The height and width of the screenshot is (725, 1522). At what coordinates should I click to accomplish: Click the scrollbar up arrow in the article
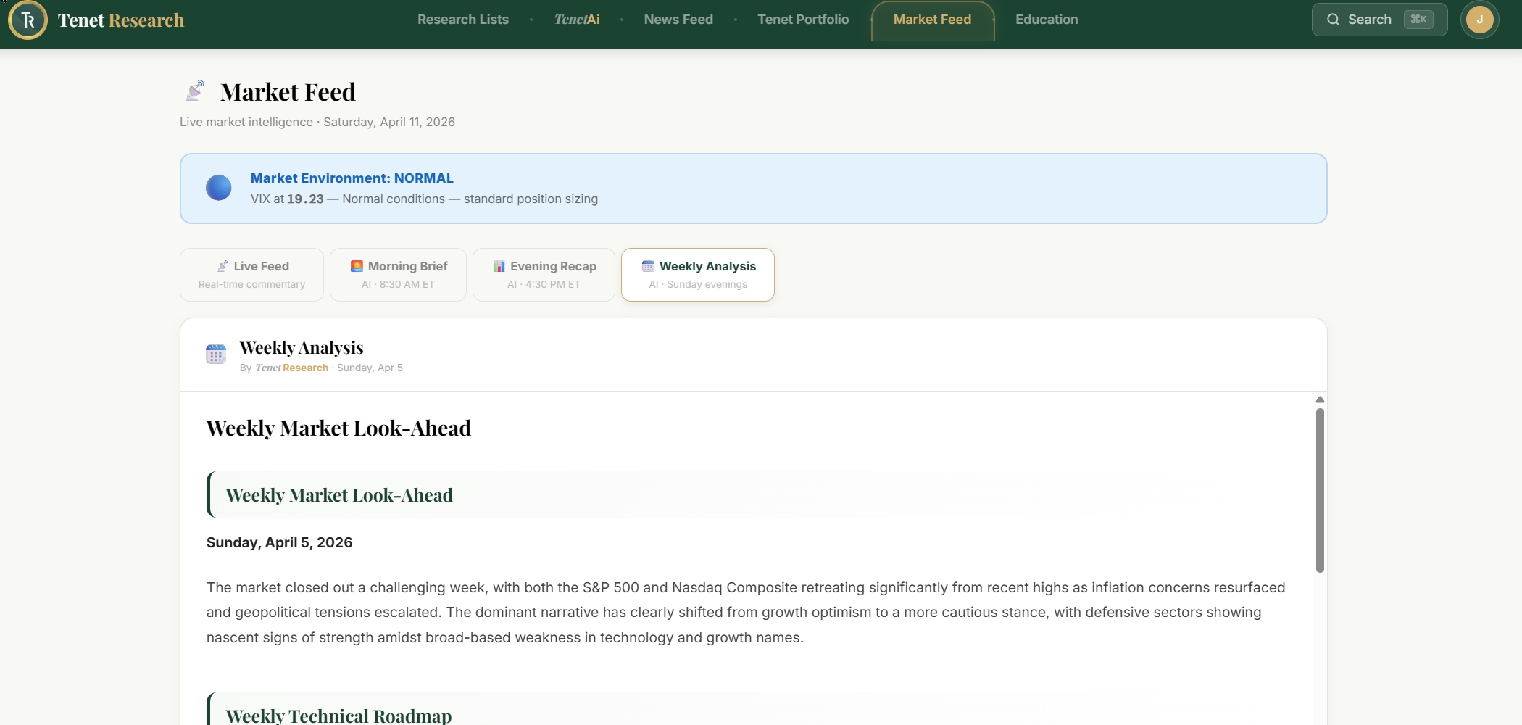tap(1320, 399)
